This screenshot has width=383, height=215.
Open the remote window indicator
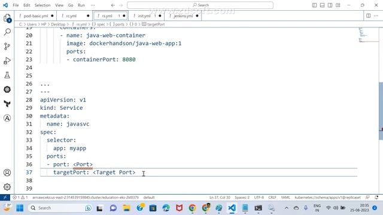coord(5,198)
